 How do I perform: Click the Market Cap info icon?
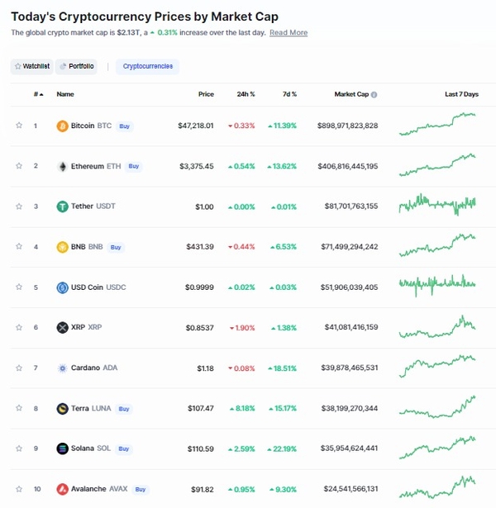(x=374, y=95)
